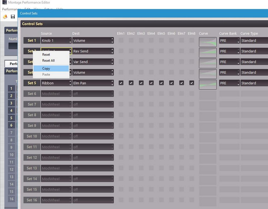Click the Set 1 button
The height and width of the screenshot is (209, 268).
pos(32,41)
